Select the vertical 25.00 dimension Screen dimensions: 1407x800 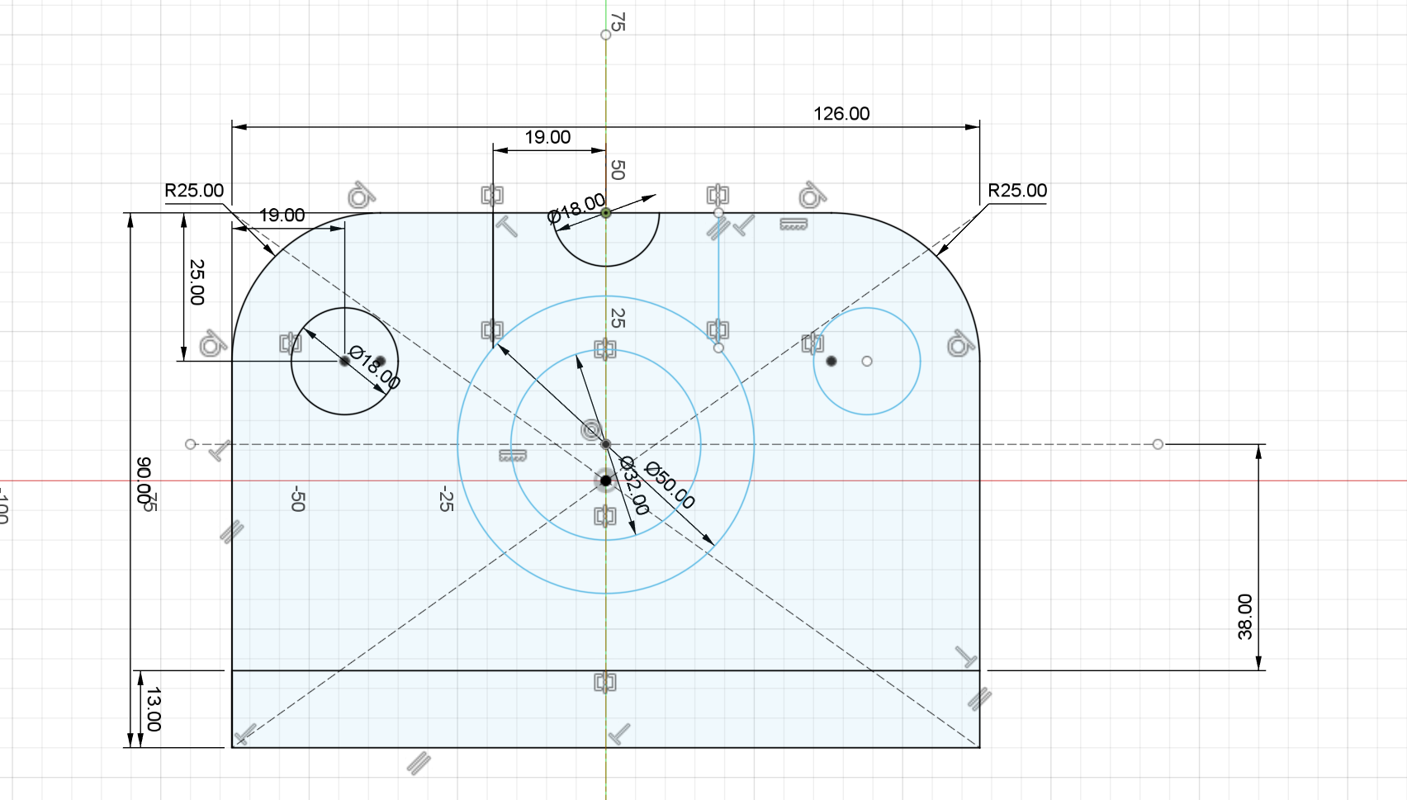[197, 282]
